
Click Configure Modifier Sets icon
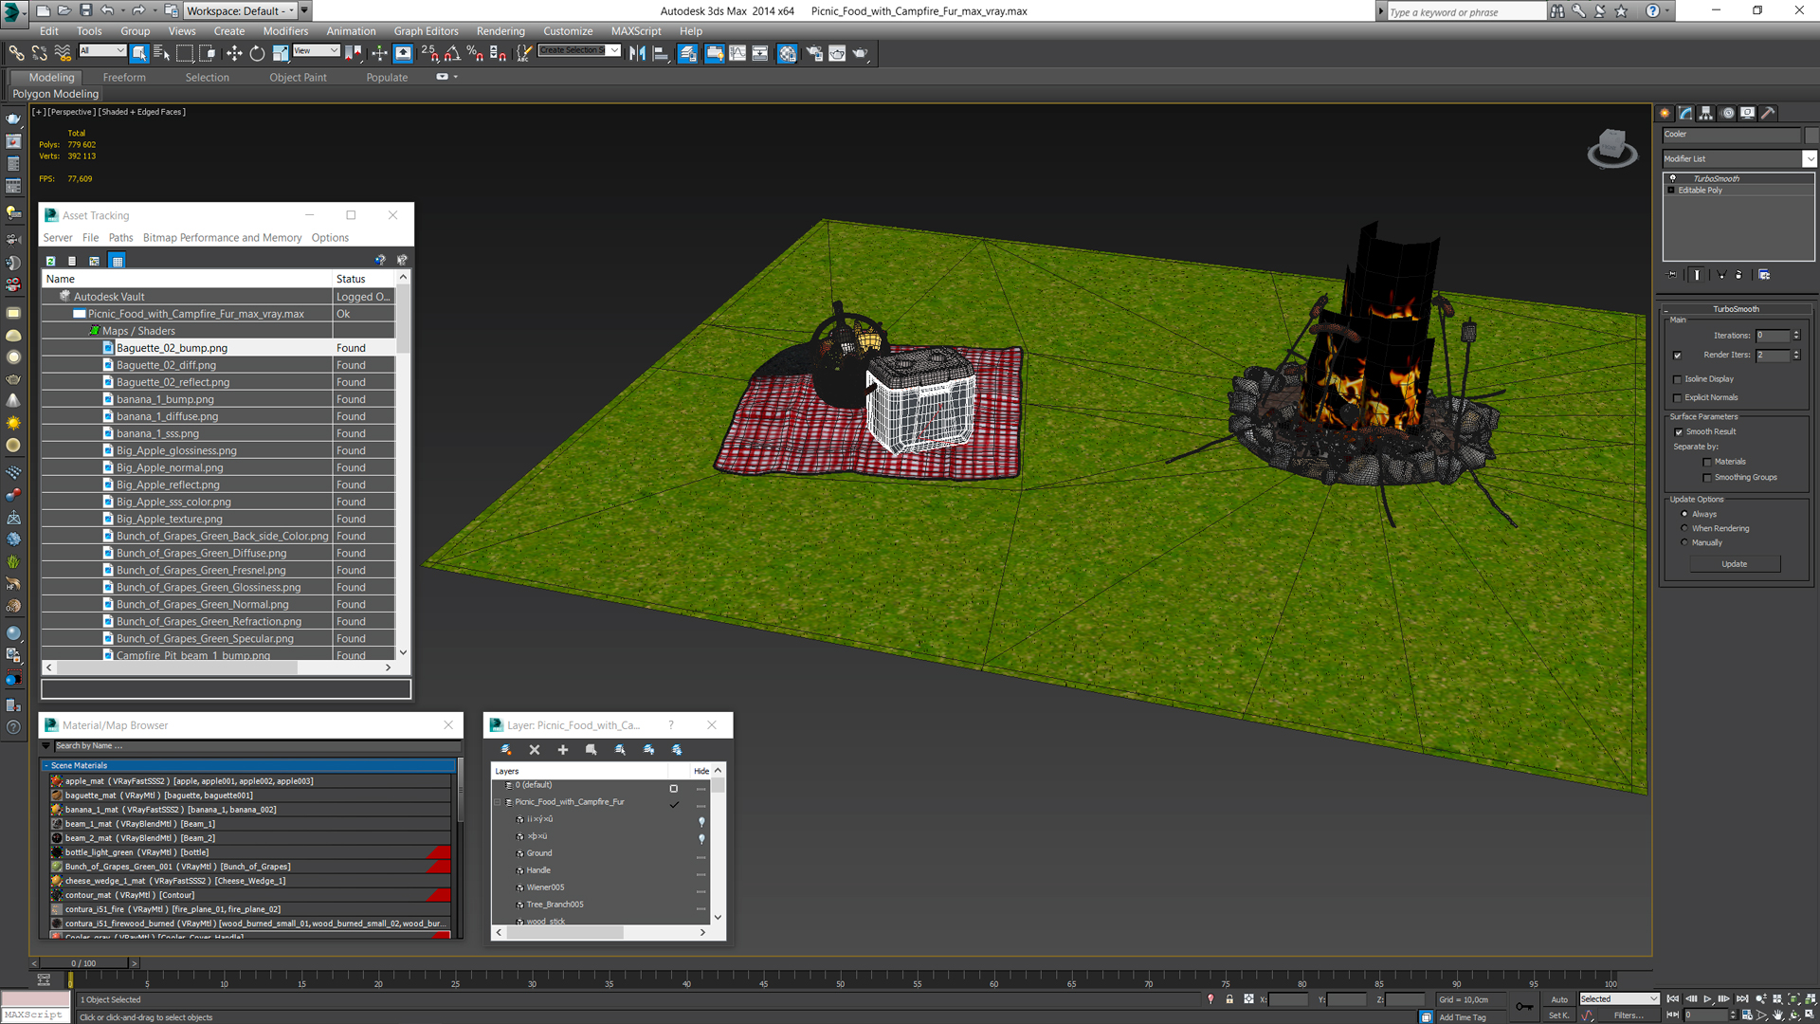(1764, 275)
